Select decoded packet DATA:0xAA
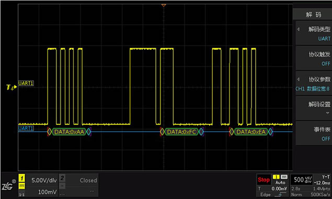The height and width of the screenshot is (199, 332). (x=69, y=132)
